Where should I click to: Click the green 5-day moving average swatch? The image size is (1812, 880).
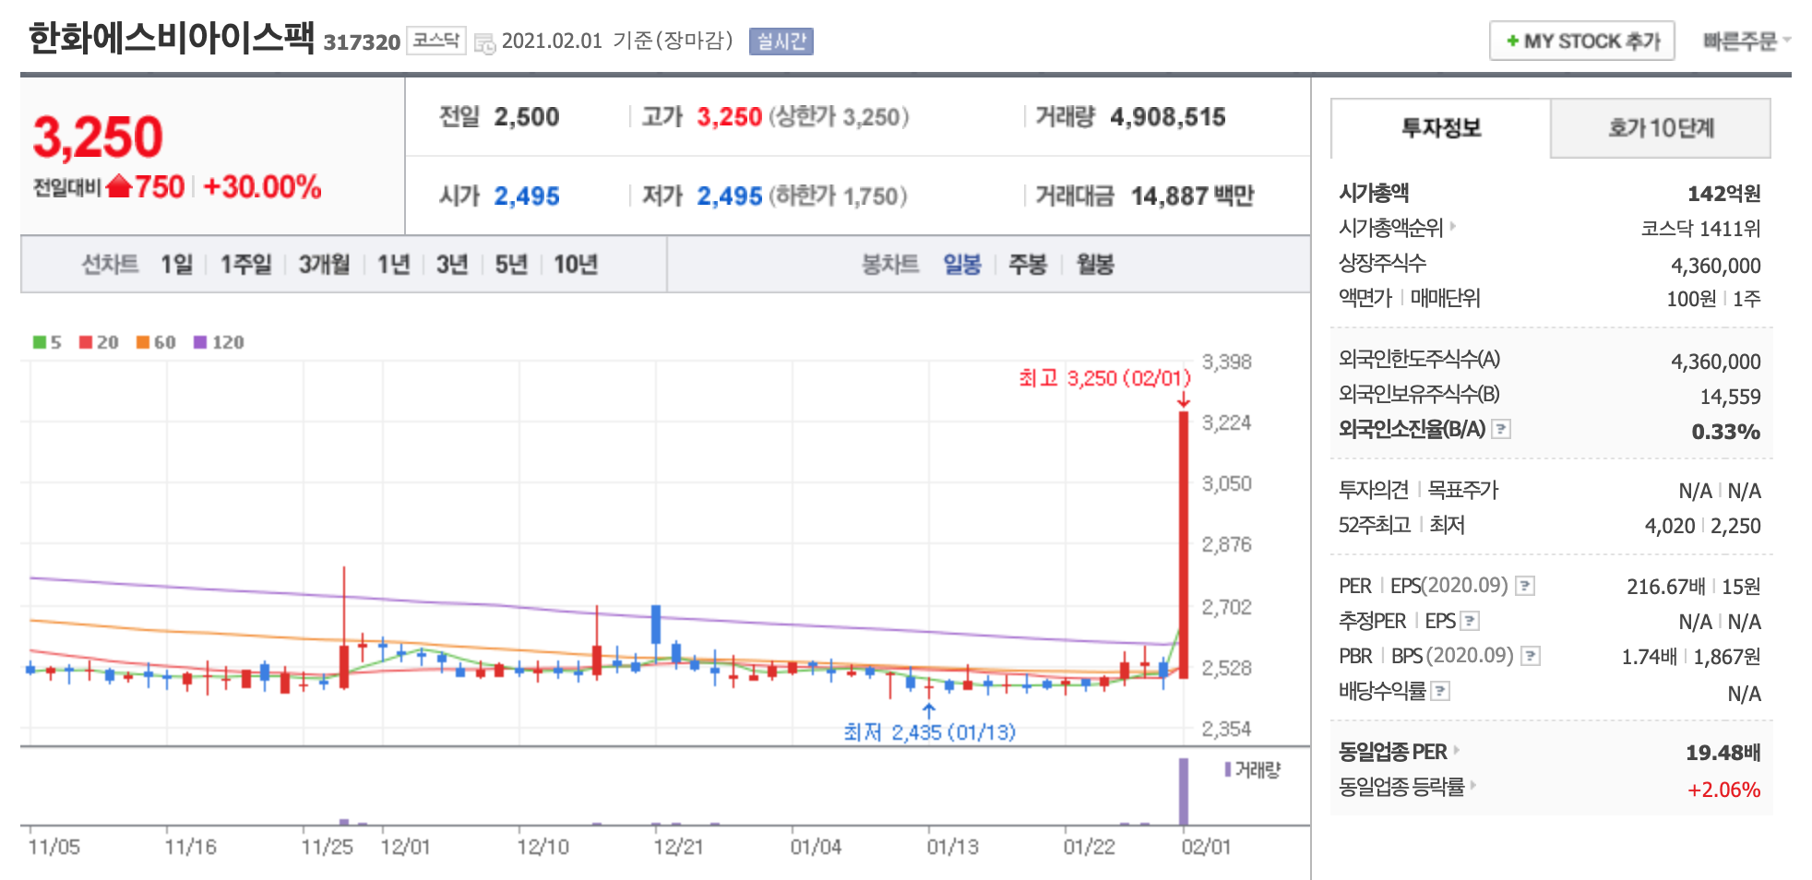(x=40, y=342)
